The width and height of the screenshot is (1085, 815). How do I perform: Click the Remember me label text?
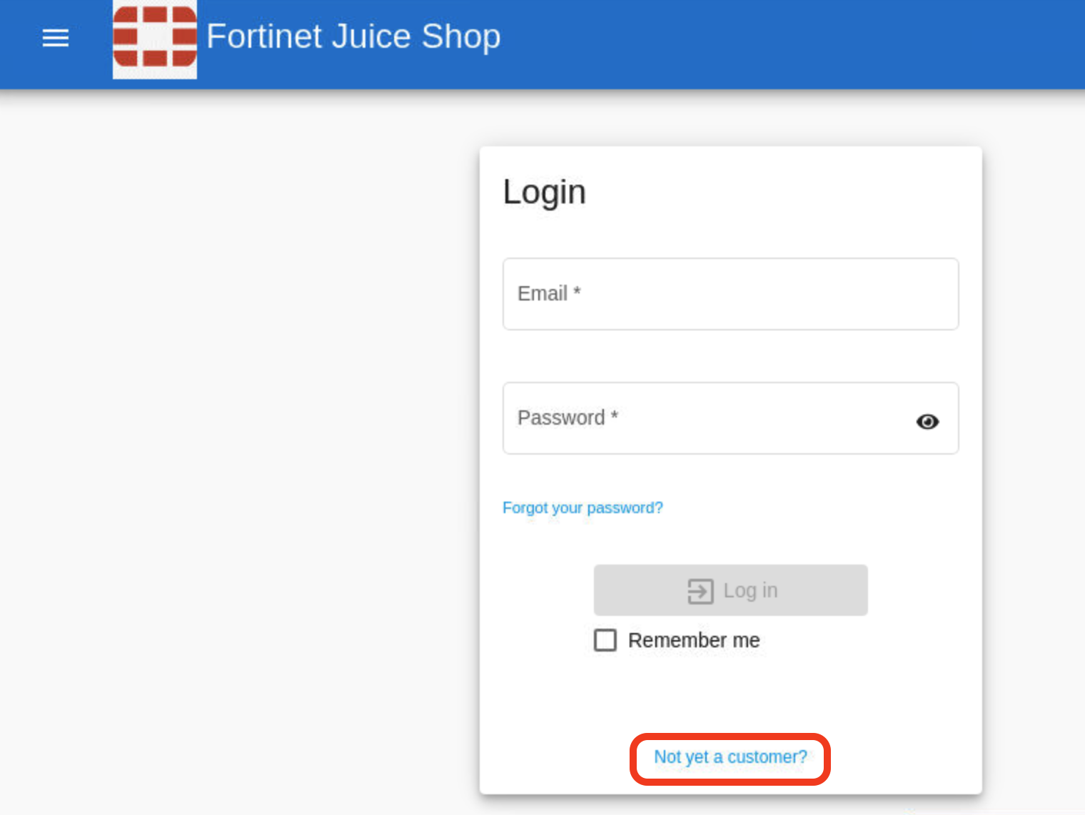[x=694, y=640]
